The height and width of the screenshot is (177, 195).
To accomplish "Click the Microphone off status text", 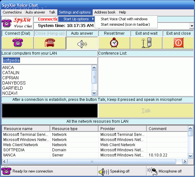I will [x=170, y=171].
